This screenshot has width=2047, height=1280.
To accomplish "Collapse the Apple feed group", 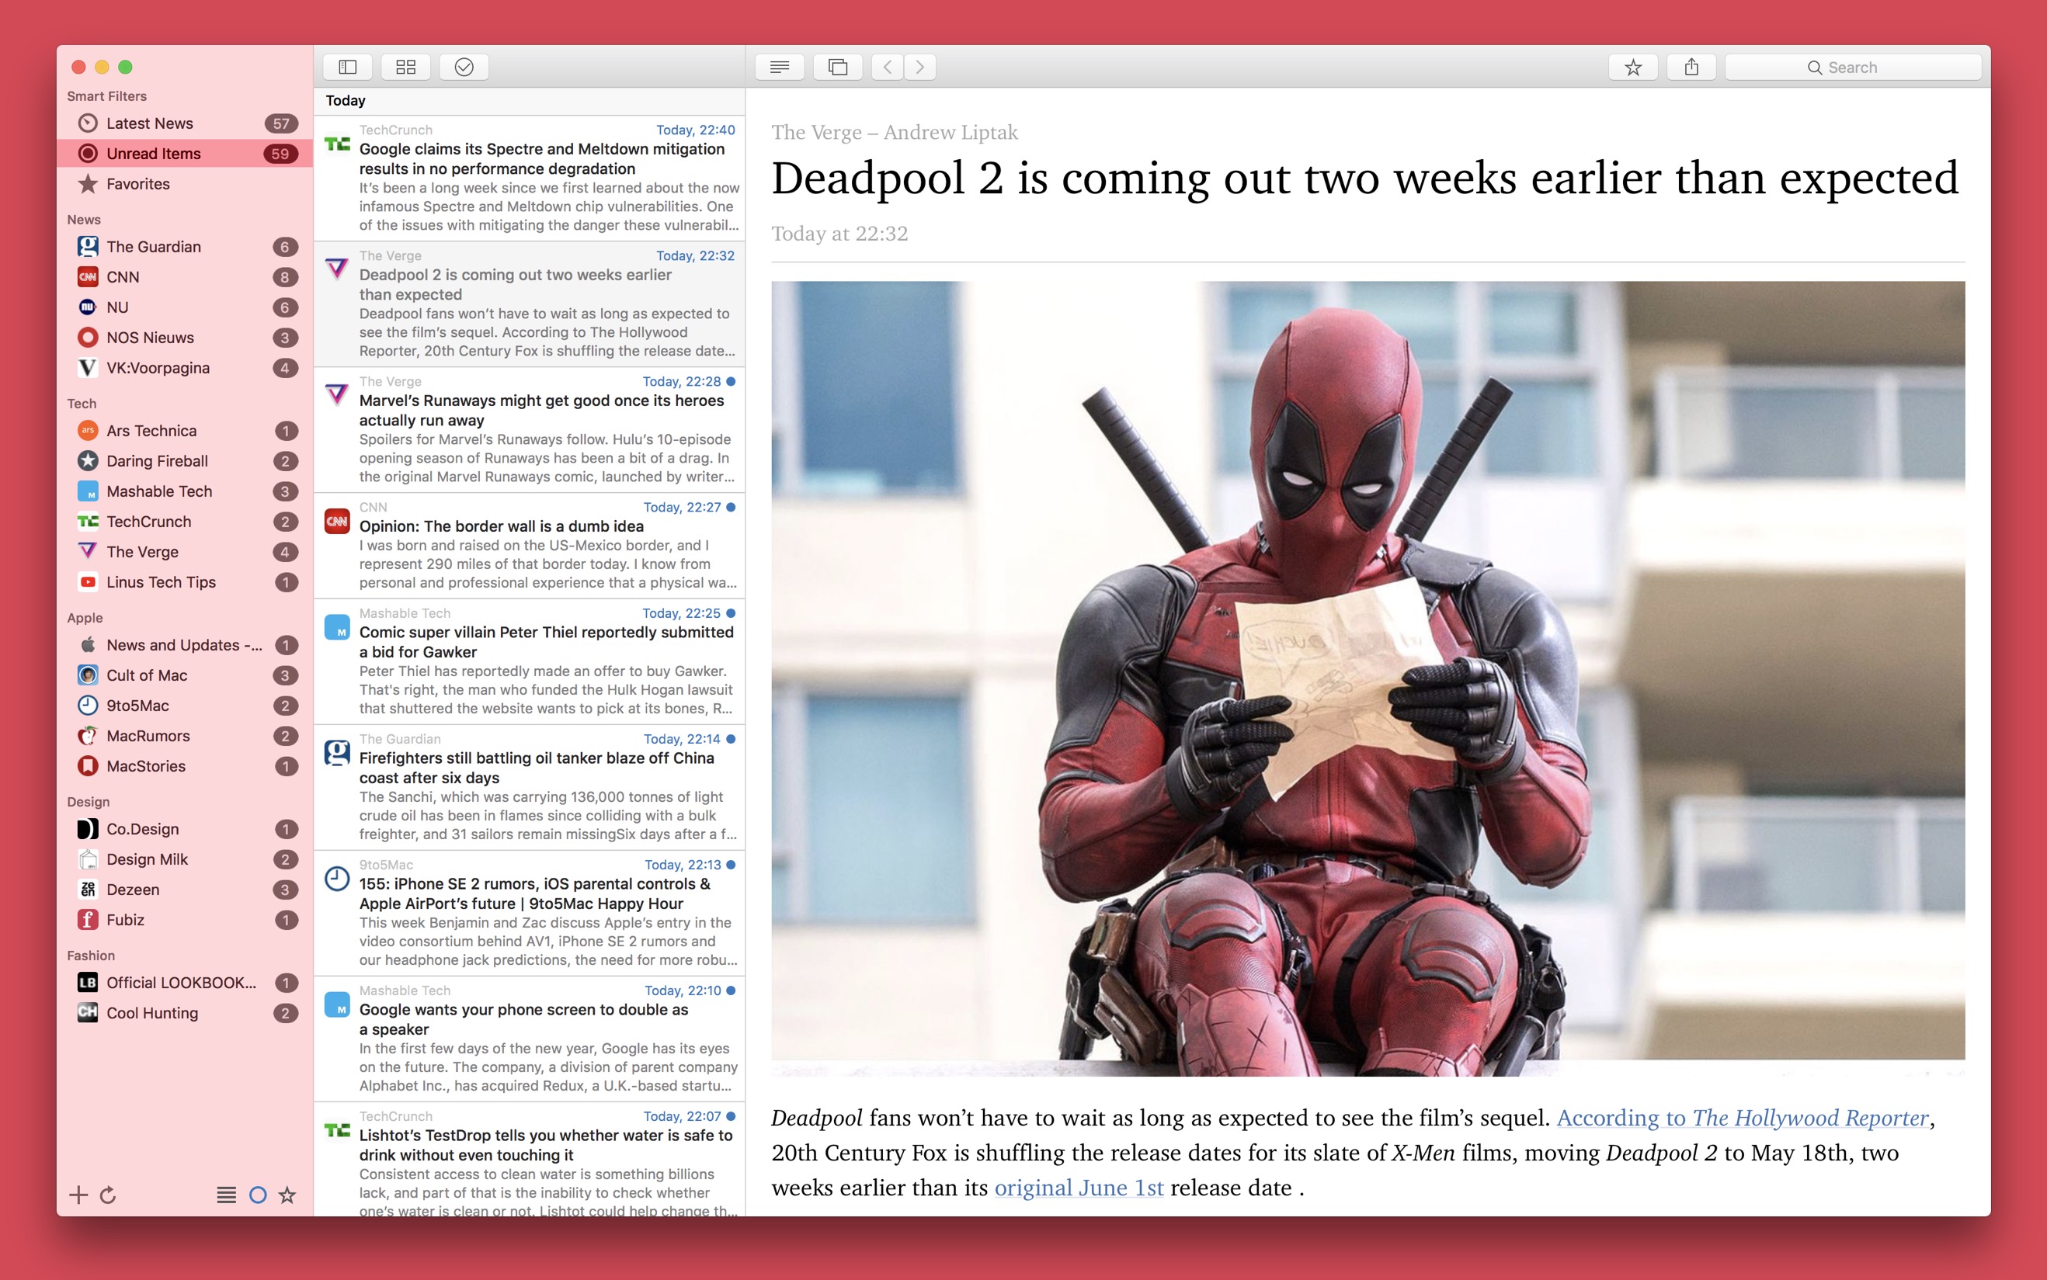I will 85,617.
